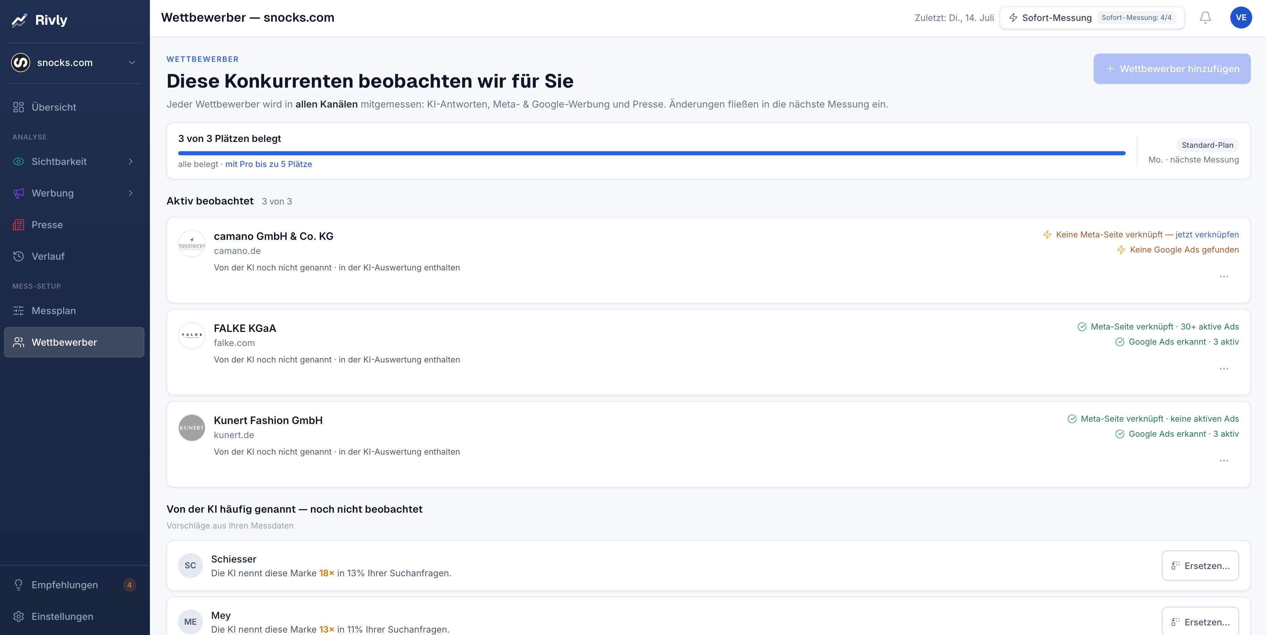Screen dimensions: 1266x635
Task: Click the lightning icon beside Keine Google Ads gefunden
Action: coord(1121,250)
